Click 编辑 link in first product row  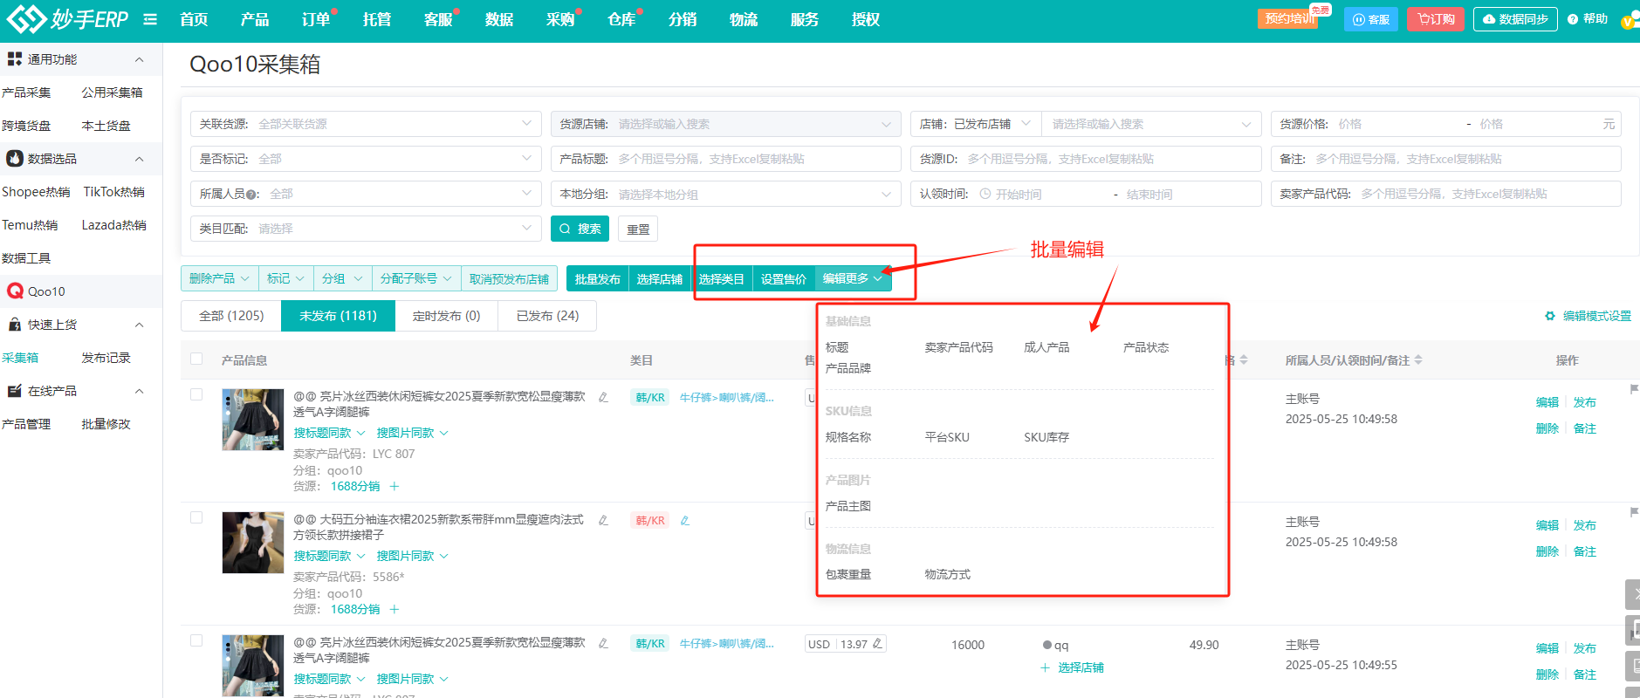click(x=1547, y=402)
